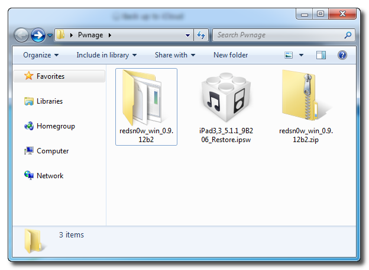This screenshot has height=270, width=369.
Task: Open the Share with menu
Action: click(175, 55)
